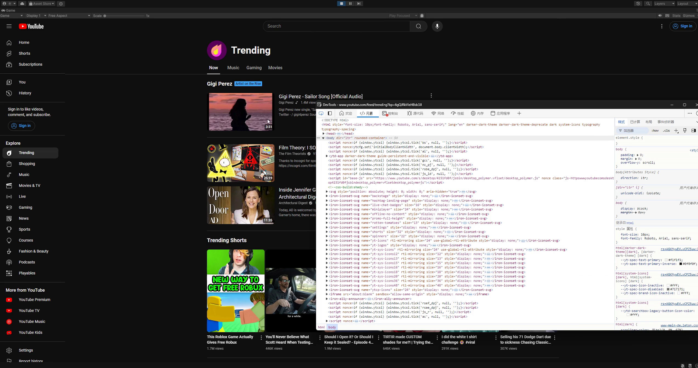Open Gigi Perez Sailor Song thumbnail
The height and width of the screenshot is (368, 698).
(x=241, y=112)
